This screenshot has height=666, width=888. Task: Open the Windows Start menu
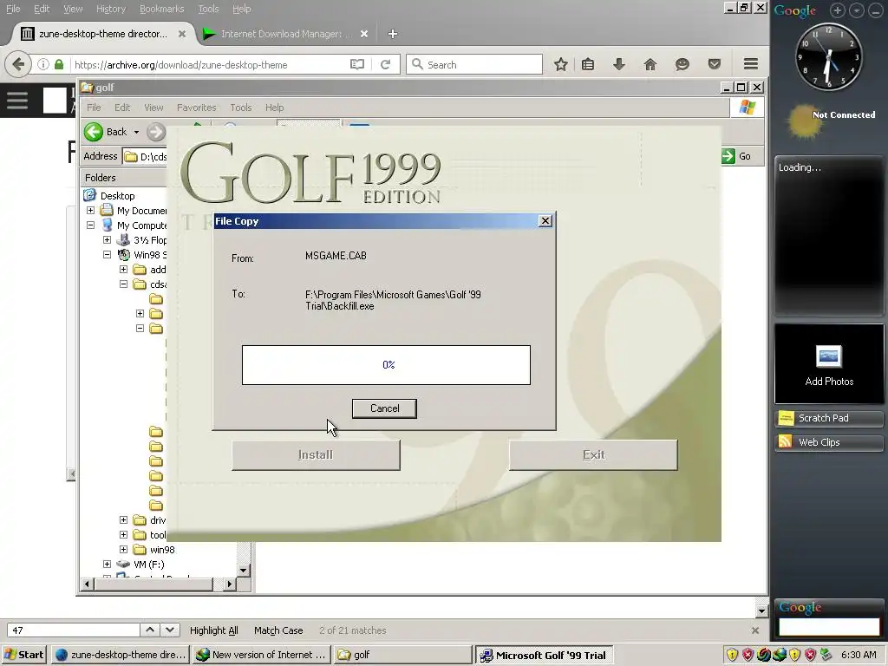click(x=24, y=655)
